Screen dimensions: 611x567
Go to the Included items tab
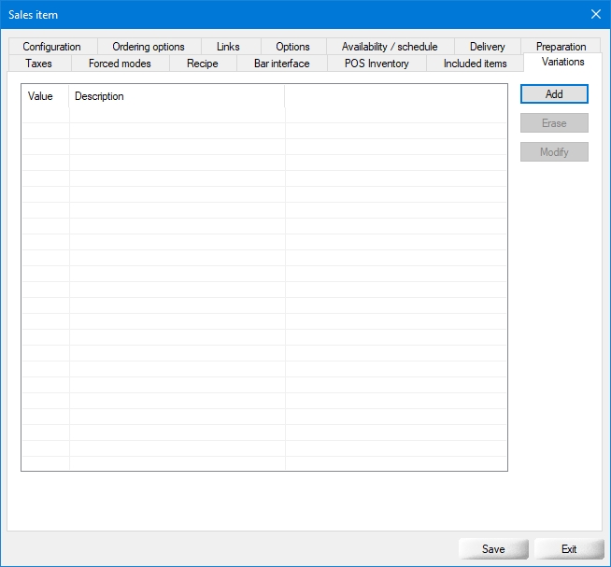[475, 64]
